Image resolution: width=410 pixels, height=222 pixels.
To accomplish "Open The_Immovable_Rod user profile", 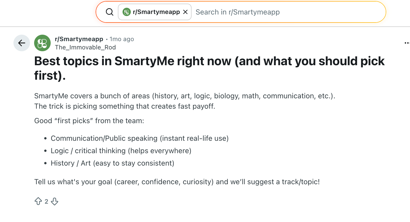I will 85,47.
